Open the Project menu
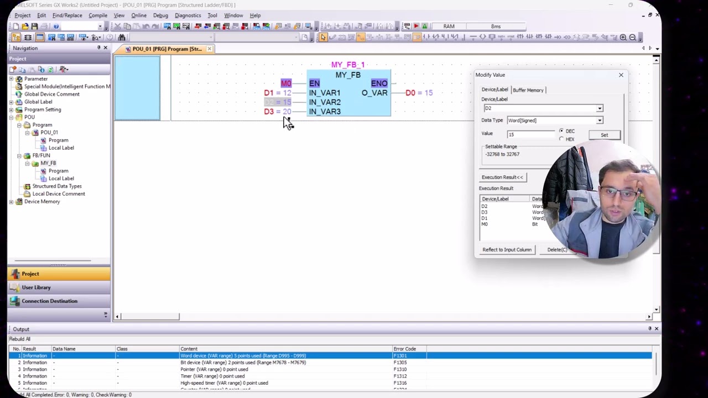708x398 pixels. point(22,15)
